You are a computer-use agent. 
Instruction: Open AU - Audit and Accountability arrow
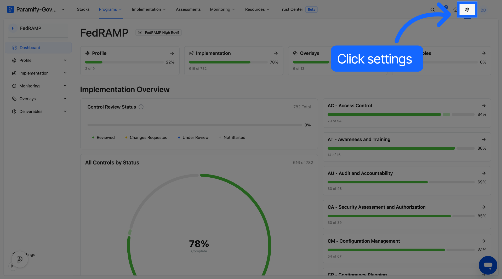pos(483,173)
